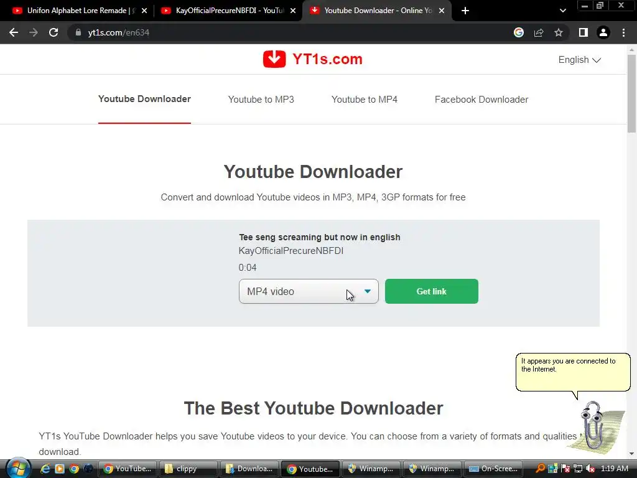Click the scrollbar down arrow

tap(631, 454)
